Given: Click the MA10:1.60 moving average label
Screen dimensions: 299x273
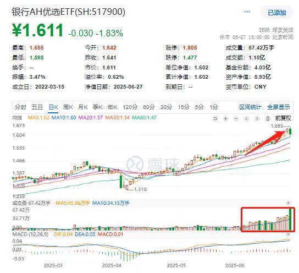Looking at the screenshot, I should tap(64, 118).
